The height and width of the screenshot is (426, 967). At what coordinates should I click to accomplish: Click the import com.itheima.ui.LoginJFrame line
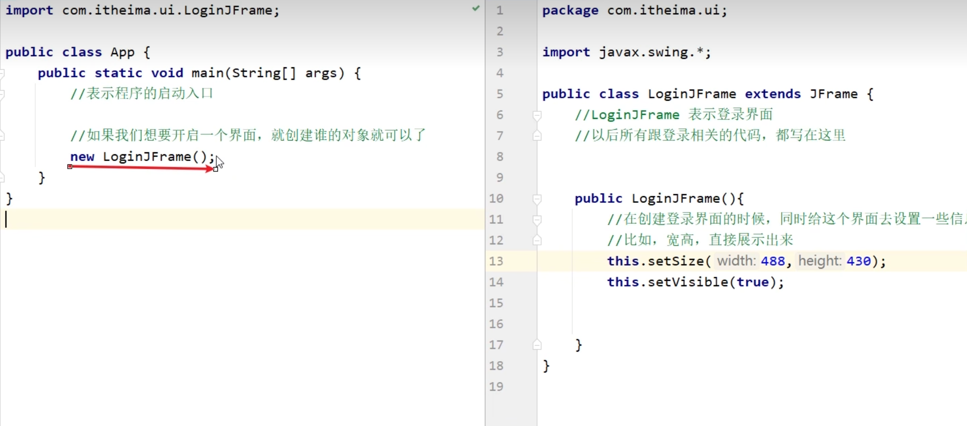click(142, 11)
